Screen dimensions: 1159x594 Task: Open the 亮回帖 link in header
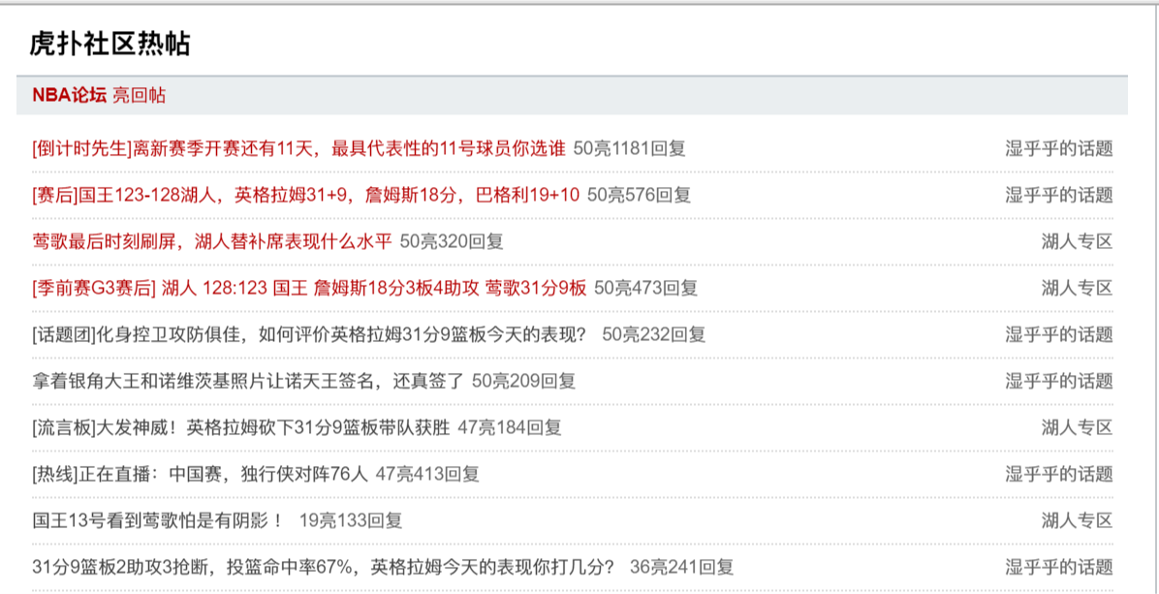139,95
